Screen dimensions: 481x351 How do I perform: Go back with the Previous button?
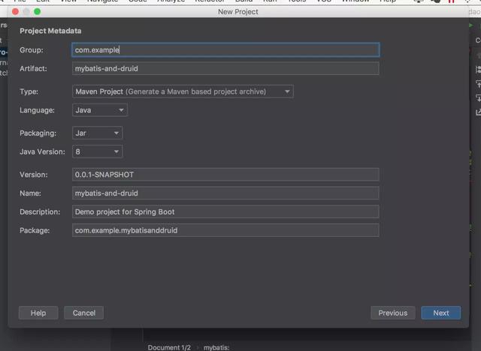click(x=393, y=313)
